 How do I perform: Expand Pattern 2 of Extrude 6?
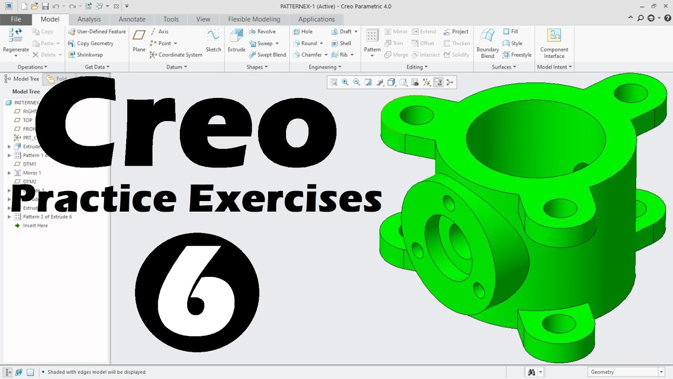pos(9,217)
